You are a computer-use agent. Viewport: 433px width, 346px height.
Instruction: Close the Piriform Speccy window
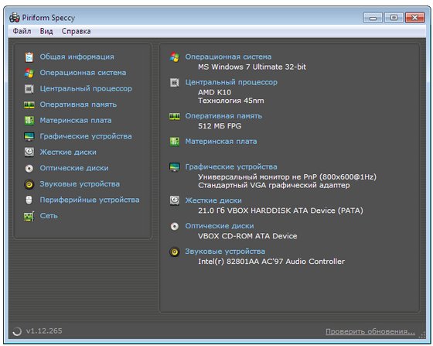point(414,18)
